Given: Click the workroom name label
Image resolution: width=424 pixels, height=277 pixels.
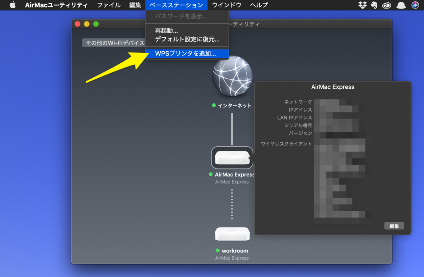Looking at the screenshot, I should [235, 251].
